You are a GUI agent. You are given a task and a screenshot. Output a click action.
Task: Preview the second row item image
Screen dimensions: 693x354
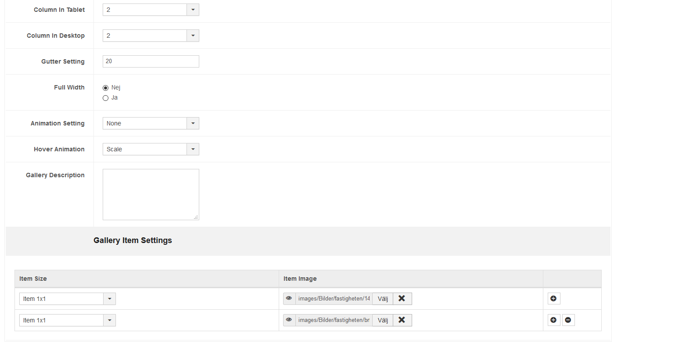point(289,320)
